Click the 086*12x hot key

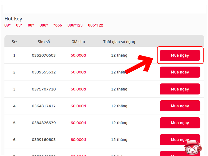(95, 25)
